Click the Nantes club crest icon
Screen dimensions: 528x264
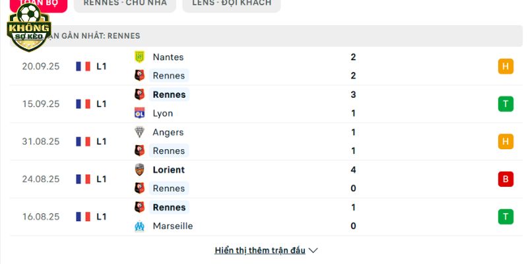click(x=139, y=57)
